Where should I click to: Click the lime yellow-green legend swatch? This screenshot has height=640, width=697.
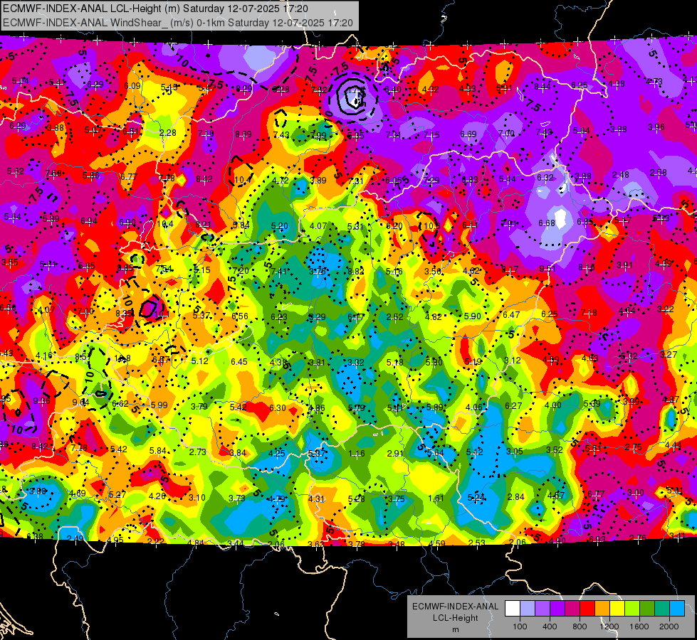(632, 609)
